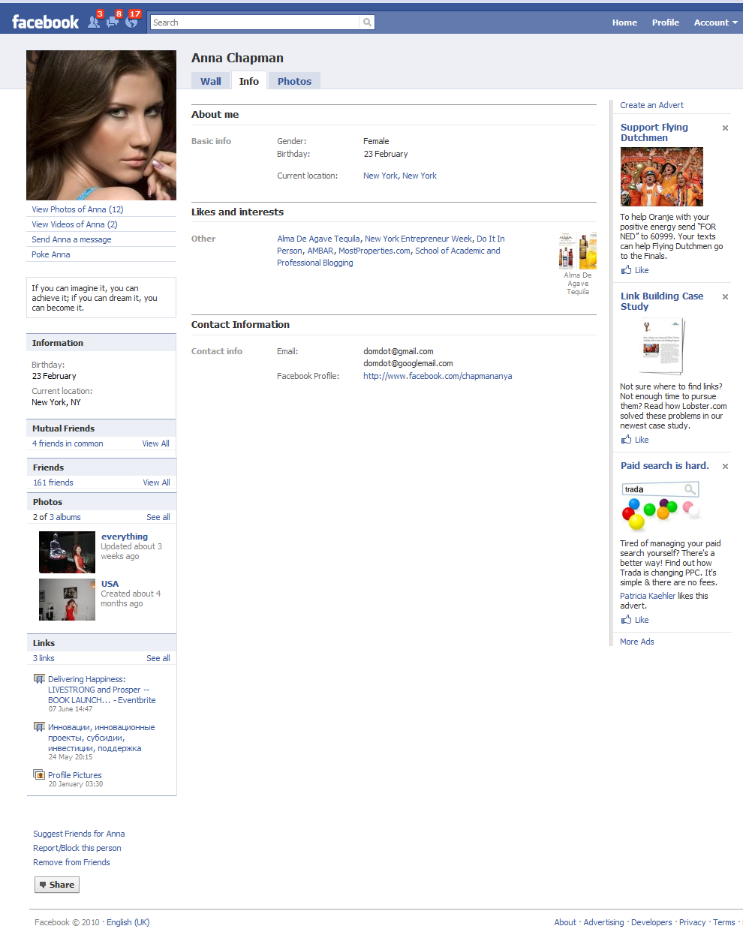Open the 161 friends link

[x=53, y=483]
